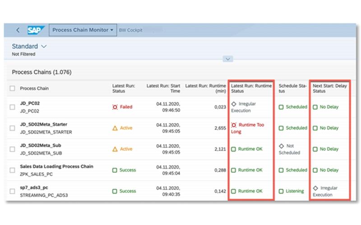Click the runtime value 2,655

point(220,128)
